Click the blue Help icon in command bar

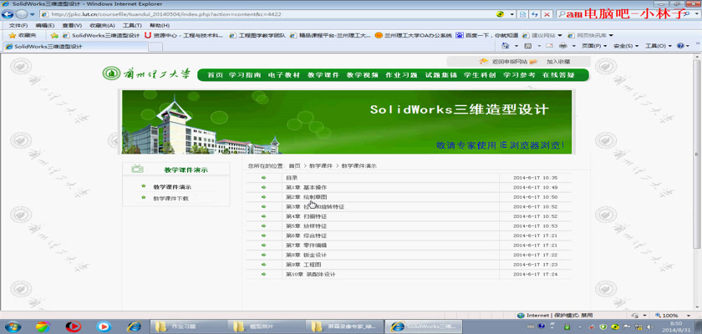tap(680, 46)
